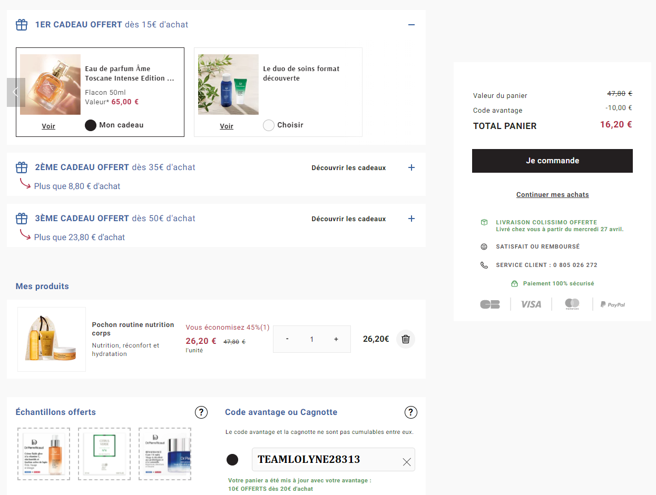Open the duo de soins product image
Viewport: 656px width, 495px height.
(x=229, y=84)
